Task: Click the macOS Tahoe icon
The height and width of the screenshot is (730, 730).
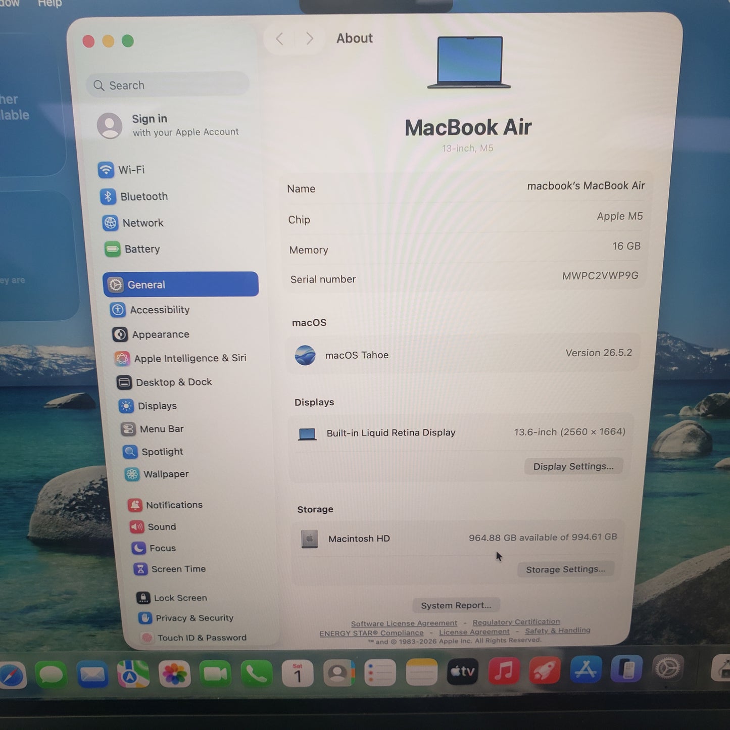Action: [x=305, y=356]
